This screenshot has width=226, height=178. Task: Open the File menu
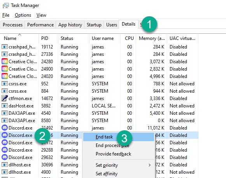click(6, 15)
